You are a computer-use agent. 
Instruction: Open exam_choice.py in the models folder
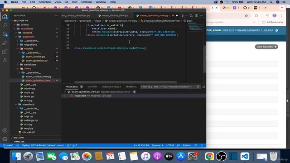coord(35,57)
